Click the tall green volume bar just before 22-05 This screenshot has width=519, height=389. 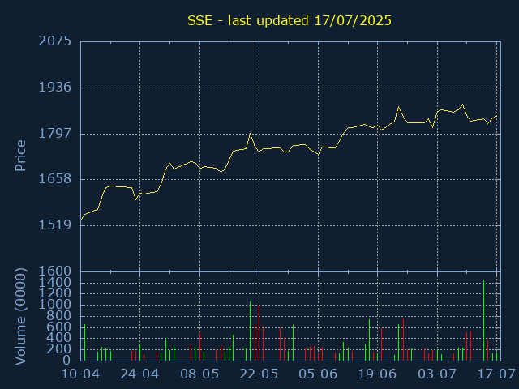click(x=251, y=331)
